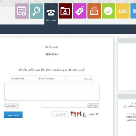Open the purple list-with-eye icon tile
Image resolution: width=136 pixels, height=136 pixels.
coord(22,11)
